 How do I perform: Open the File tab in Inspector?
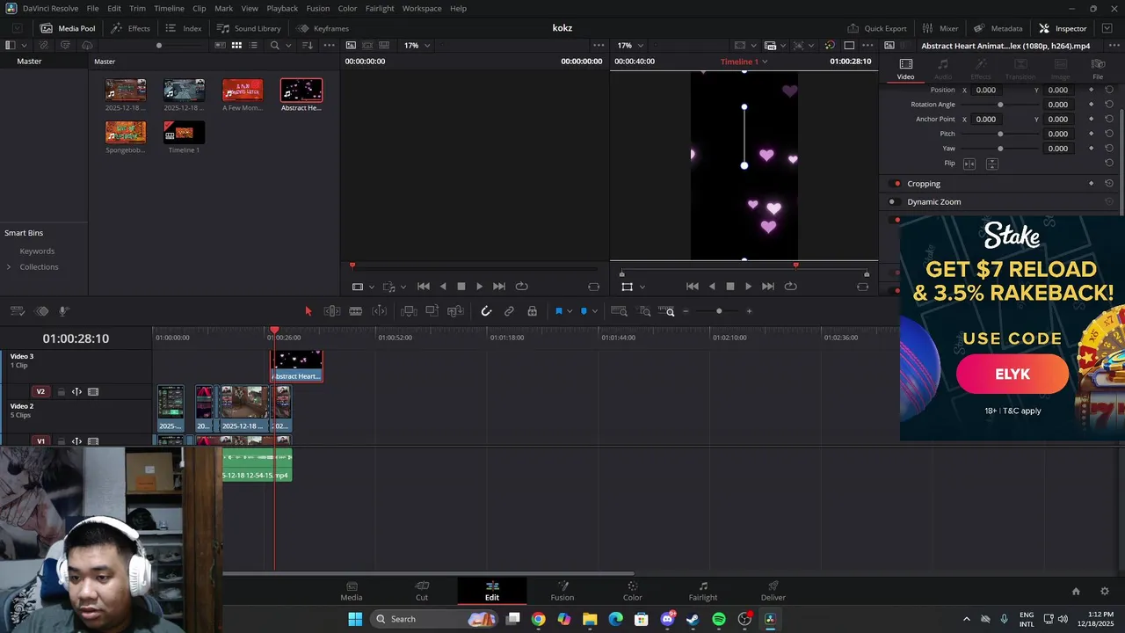click(1098, 69)
